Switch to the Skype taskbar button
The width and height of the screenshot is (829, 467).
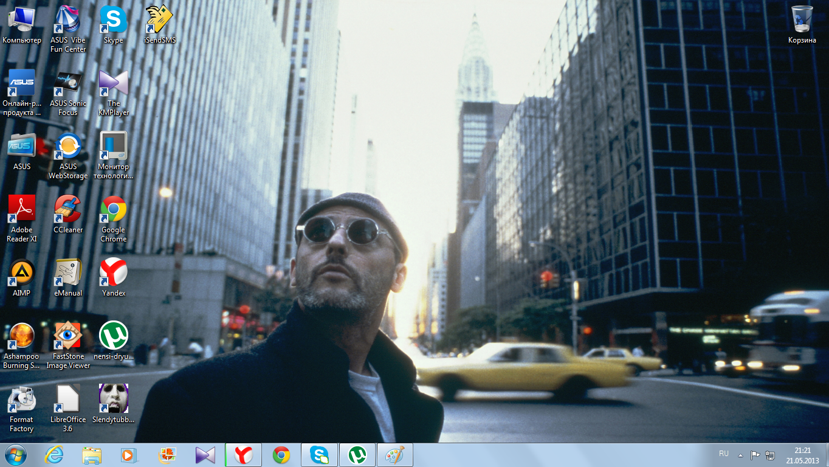(x=320, y=455)
